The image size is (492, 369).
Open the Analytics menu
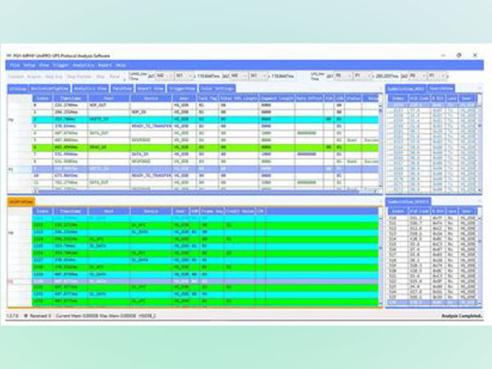pyautogui.click(x=84, y=64)
